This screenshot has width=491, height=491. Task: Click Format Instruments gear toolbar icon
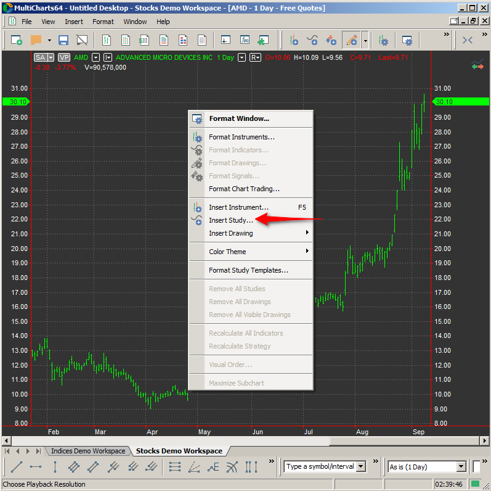[383, 40]
